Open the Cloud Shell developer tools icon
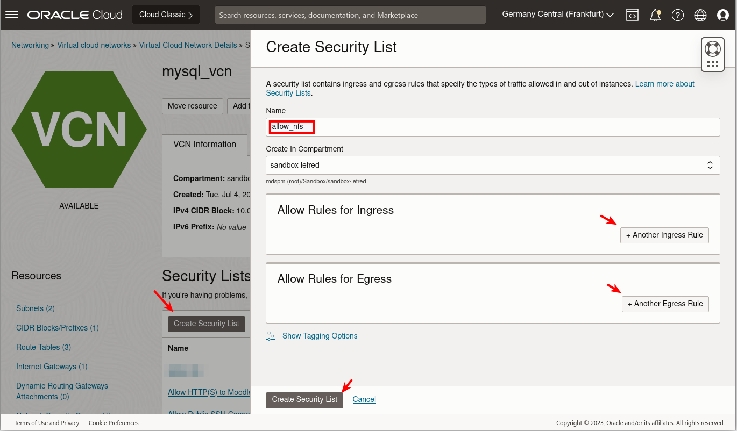The width and height of the screenshot is (737, 431). (632, 15)
